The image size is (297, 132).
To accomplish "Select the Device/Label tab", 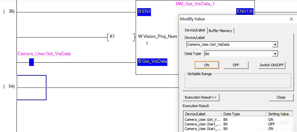I will tap(195, 30).
